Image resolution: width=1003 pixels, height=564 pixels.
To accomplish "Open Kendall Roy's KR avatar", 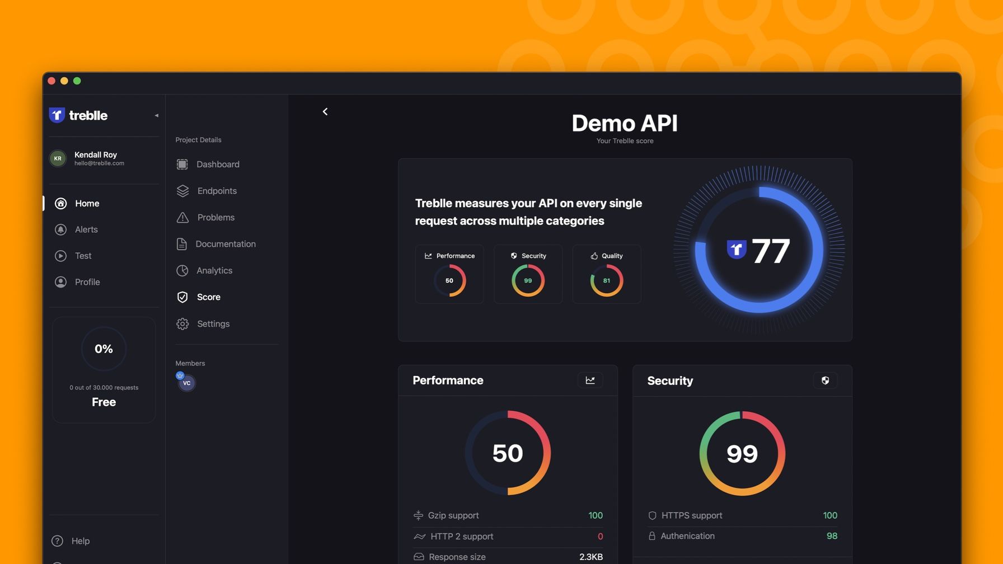I will click(58, 158).
